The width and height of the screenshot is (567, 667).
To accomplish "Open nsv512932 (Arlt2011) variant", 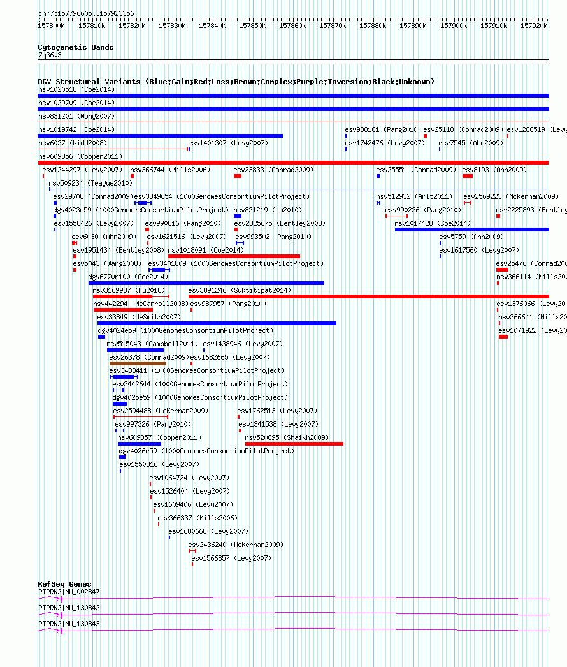I will coord(414,196).
